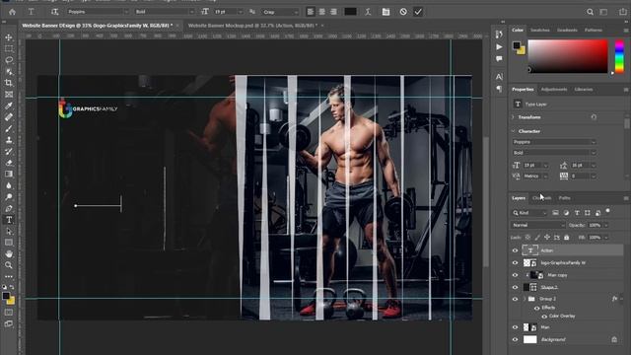Open the Actions panel play icon
The image size is (631, 355).
(499, 46)
